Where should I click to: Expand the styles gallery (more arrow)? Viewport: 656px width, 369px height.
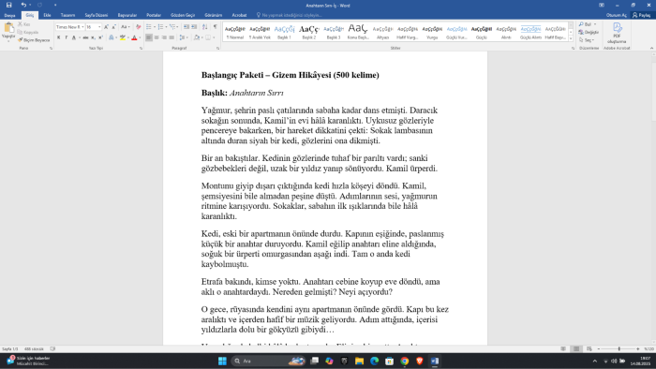(571, 38)
